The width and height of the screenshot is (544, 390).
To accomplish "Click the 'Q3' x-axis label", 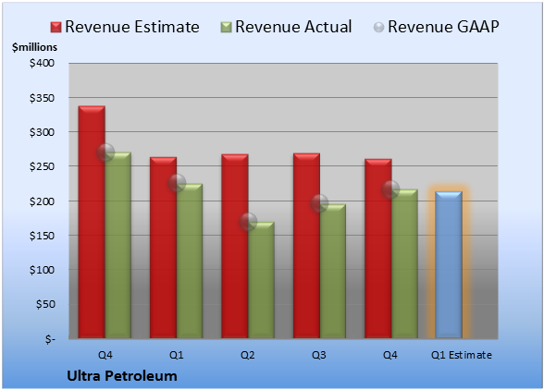I will (319, 355).
